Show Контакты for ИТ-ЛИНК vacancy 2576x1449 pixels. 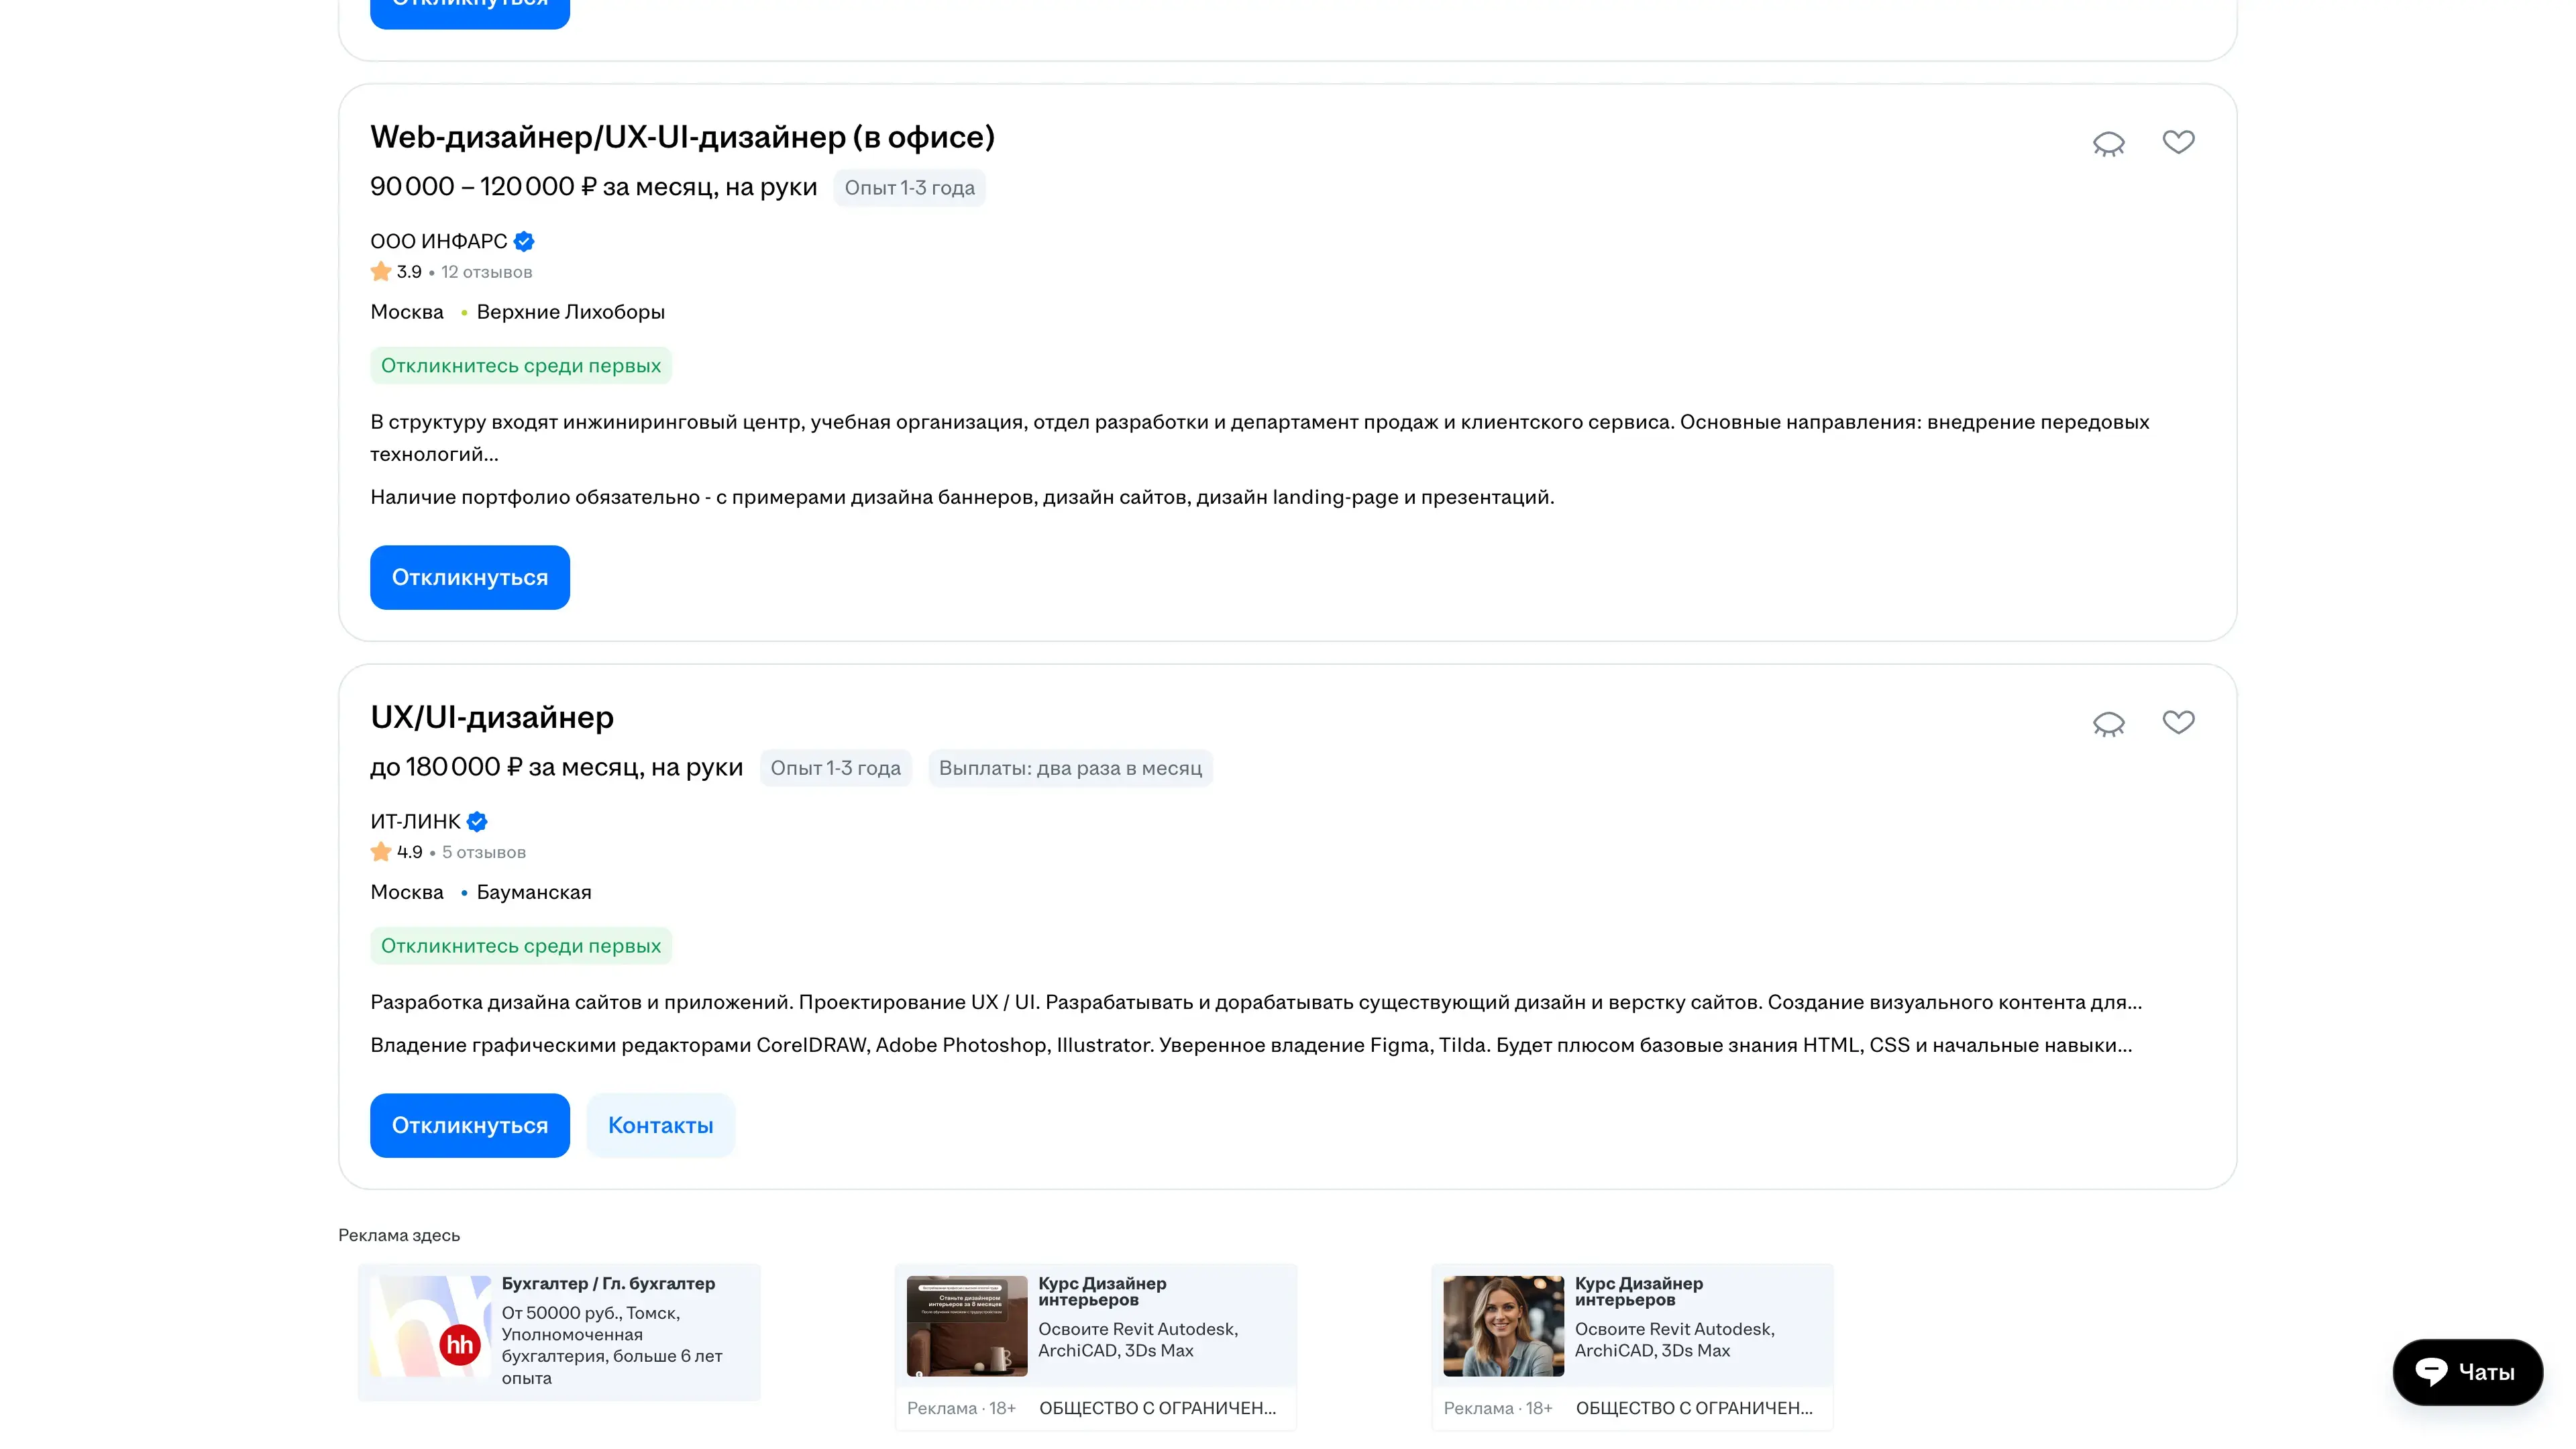(x=660, y=1125)
